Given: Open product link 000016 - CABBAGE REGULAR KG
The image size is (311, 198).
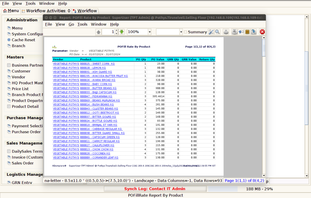Looking at the screenshot, I should [101, 129].
